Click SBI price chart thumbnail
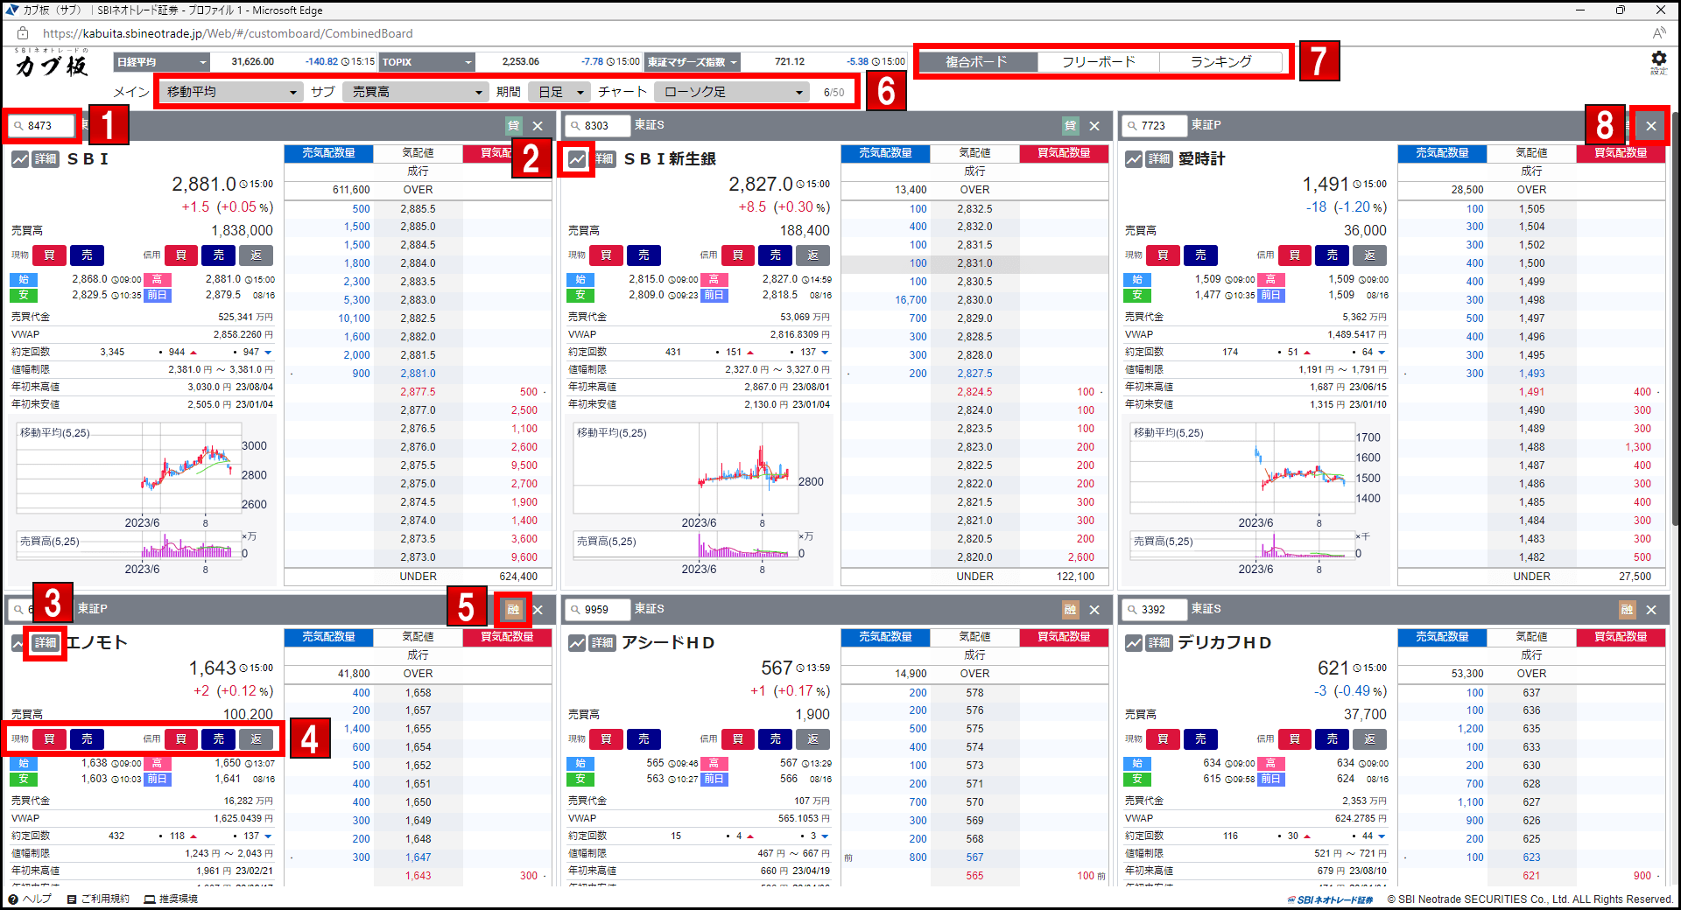The height and width of the screenshot is (910, 1681). [x=130, y=470]
